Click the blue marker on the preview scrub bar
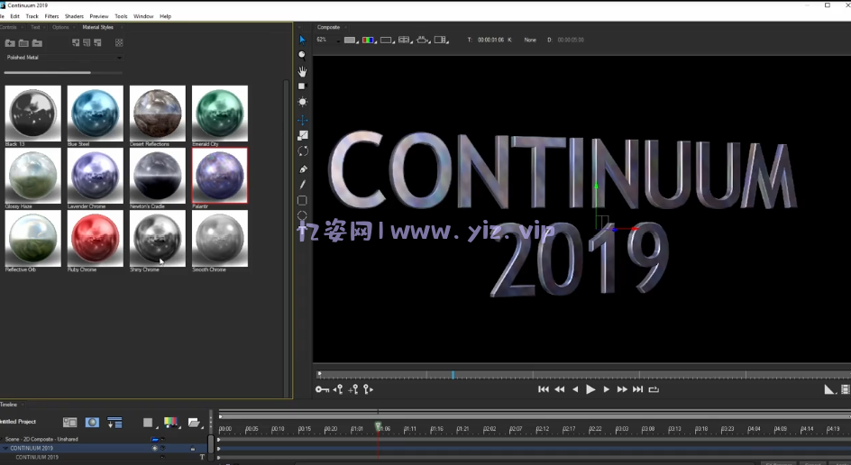The image size is (851, 465). (453, 375)
